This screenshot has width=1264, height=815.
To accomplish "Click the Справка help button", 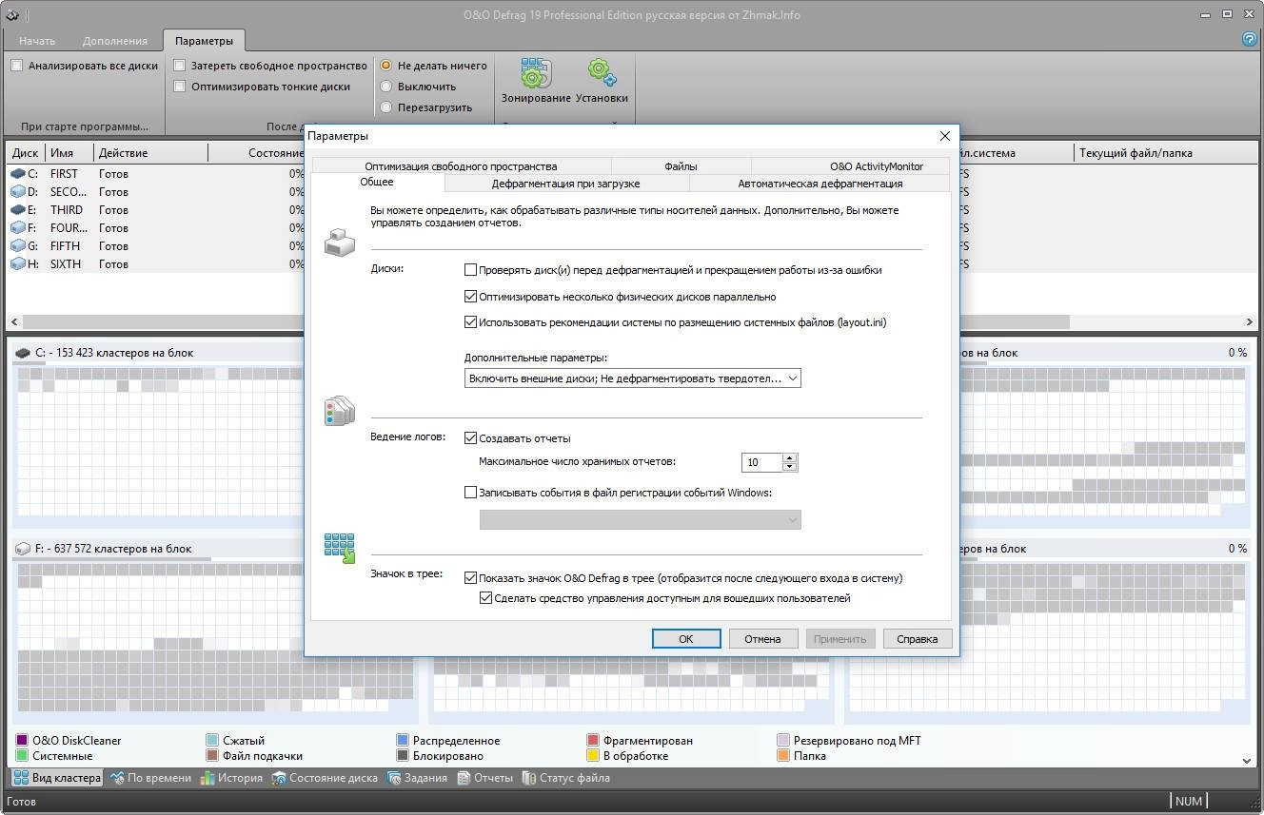I will 918,639.
